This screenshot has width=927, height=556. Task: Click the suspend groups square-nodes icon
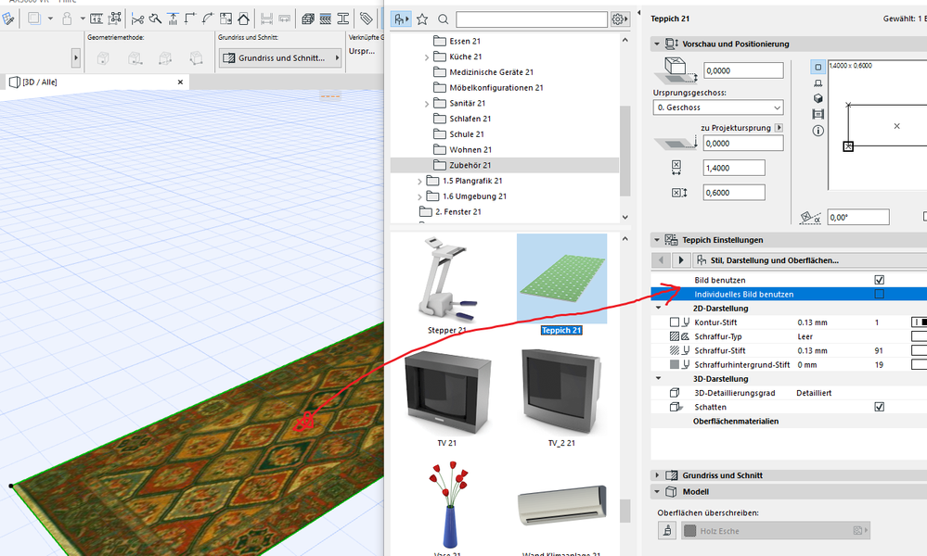pos(115,19)
